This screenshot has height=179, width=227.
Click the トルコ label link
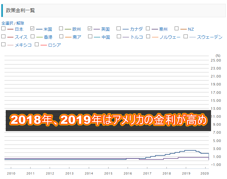pos(137,37)
